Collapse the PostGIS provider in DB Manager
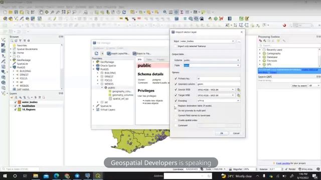The image size is (321, 180). (94, 69)
